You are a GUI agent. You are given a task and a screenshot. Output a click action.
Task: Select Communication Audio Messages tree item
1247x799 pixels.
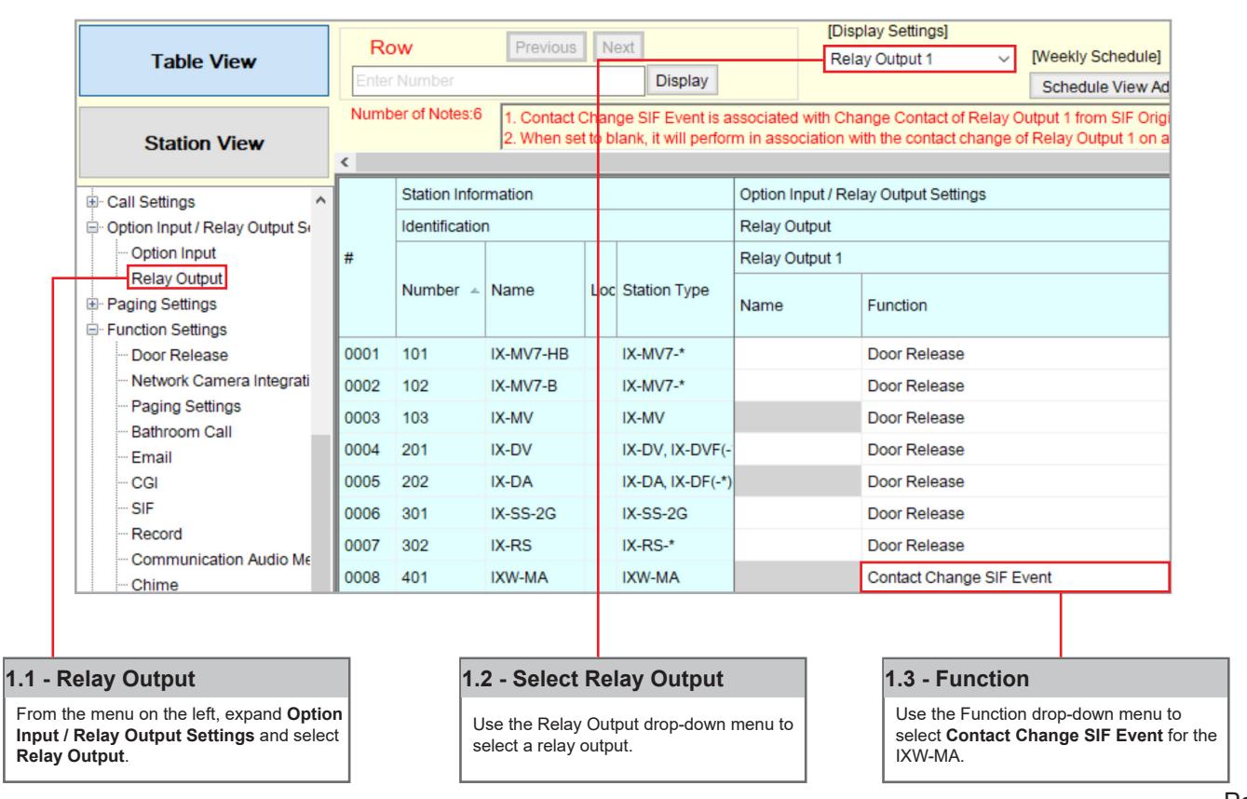pyautogui.click(x=218, y=560)
